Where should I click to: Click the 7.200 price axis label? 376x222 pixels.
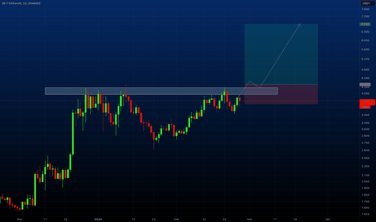[365, 16]
